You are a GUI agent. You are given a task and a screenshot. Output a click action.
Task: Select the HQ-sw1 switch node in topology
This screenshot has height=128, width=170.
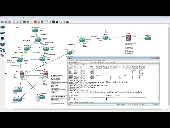22,75
